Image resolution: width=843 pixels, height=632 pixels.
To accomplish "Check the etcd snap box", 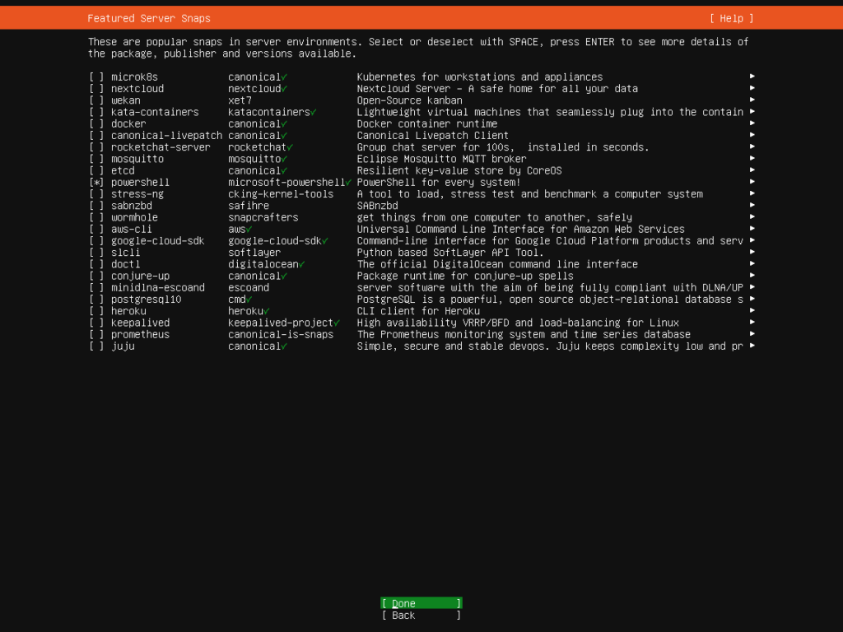I will click(x=97, y=171).
